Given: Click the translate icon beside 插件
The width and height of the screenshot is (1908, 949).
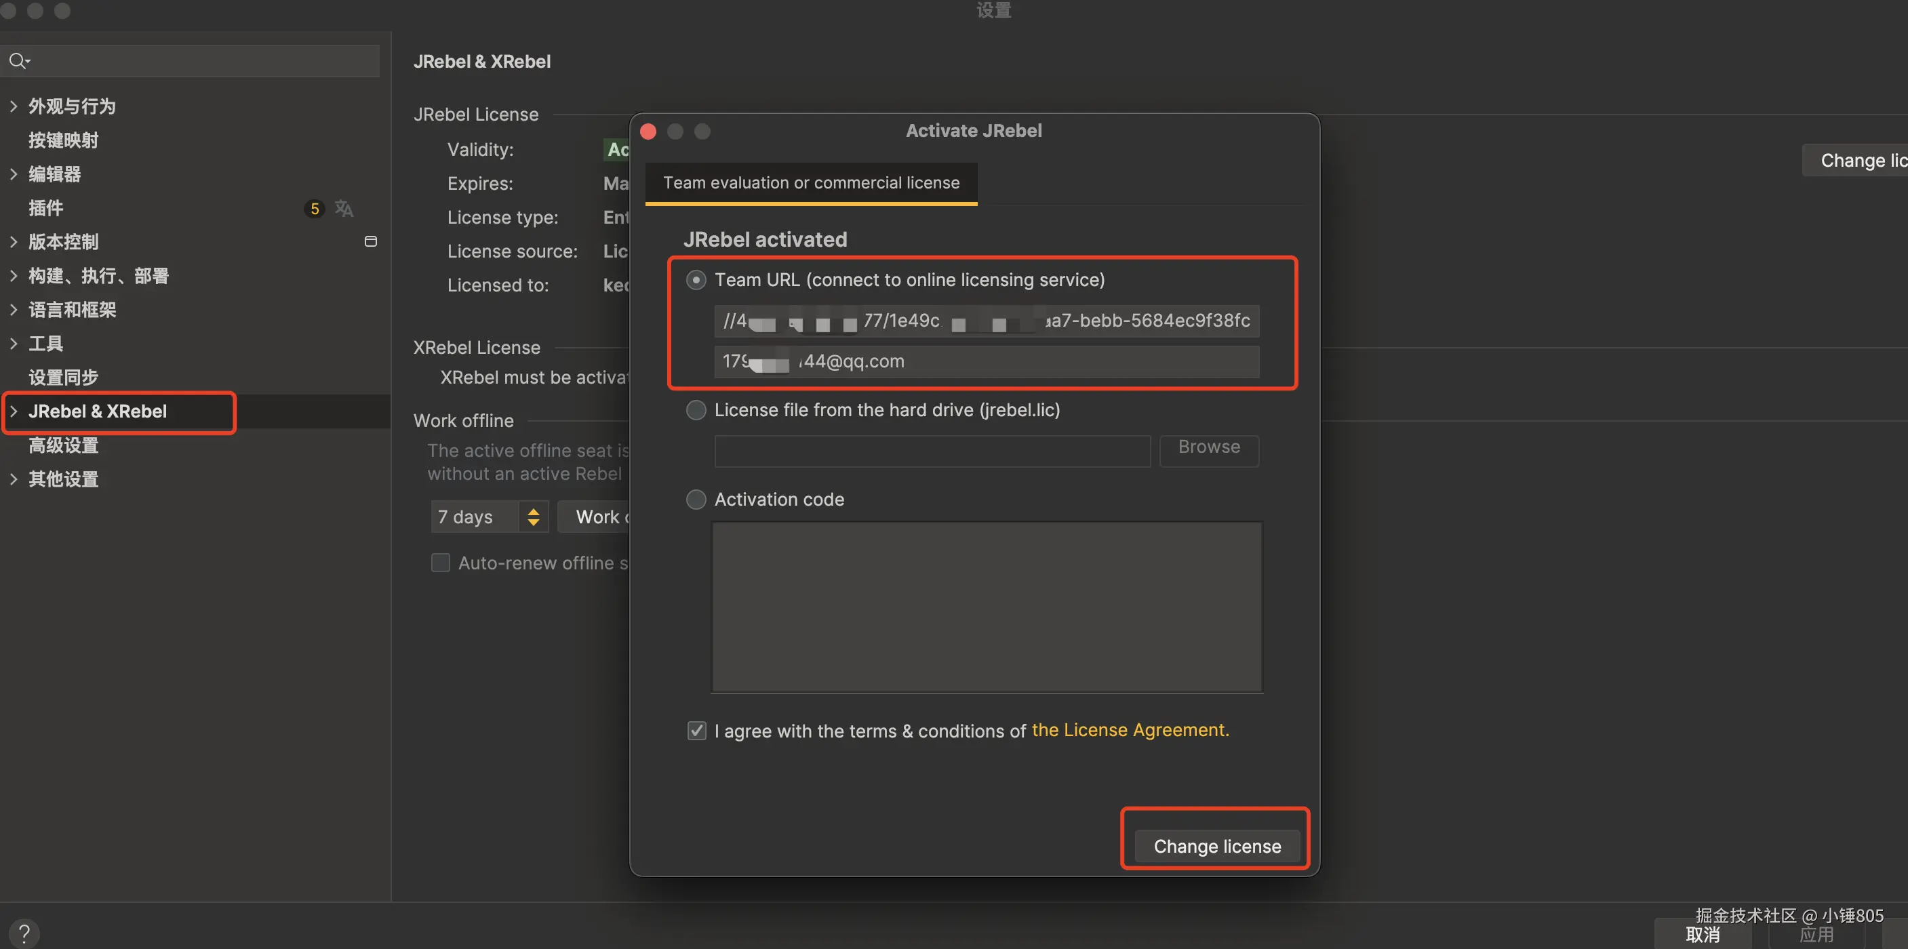Looking at the screenshot, I should click(x=344, y=209).
